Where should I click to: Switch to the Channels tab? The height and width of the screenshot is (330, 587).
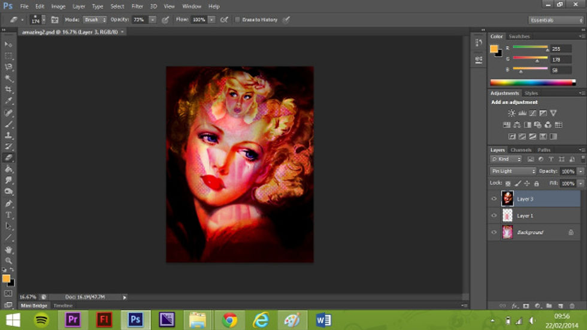pyautogui.click(x=521, y=150)
